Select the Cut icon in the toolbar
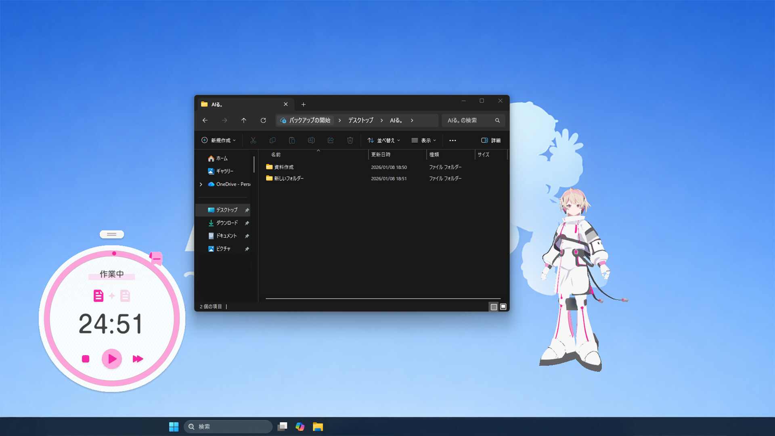The image size is (775, 436). tap(253, 140)
